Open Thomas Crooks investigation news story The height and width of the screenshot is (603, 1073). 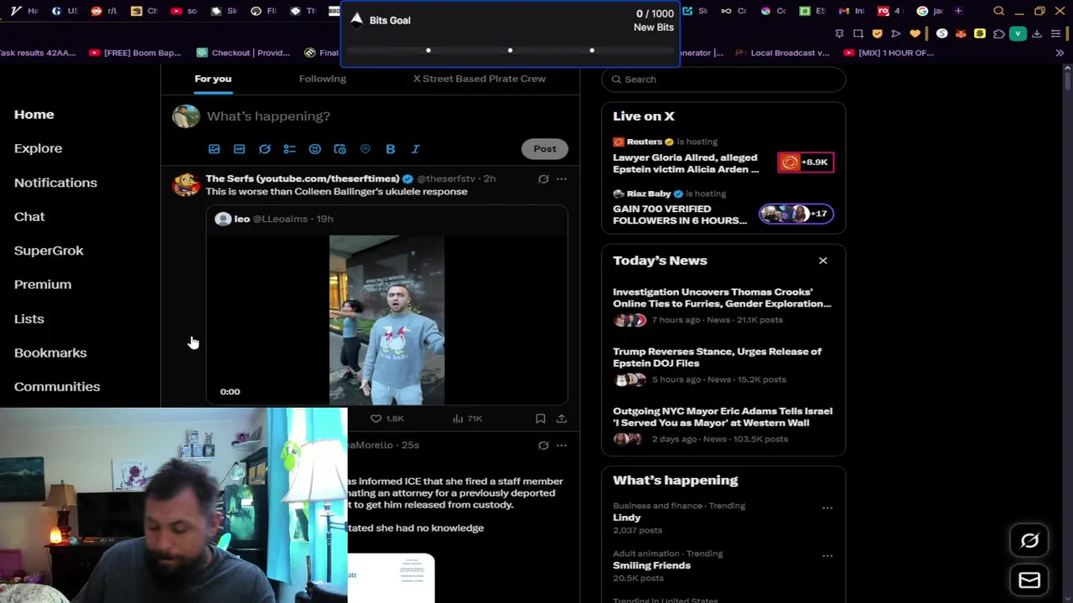pos(722,298)
